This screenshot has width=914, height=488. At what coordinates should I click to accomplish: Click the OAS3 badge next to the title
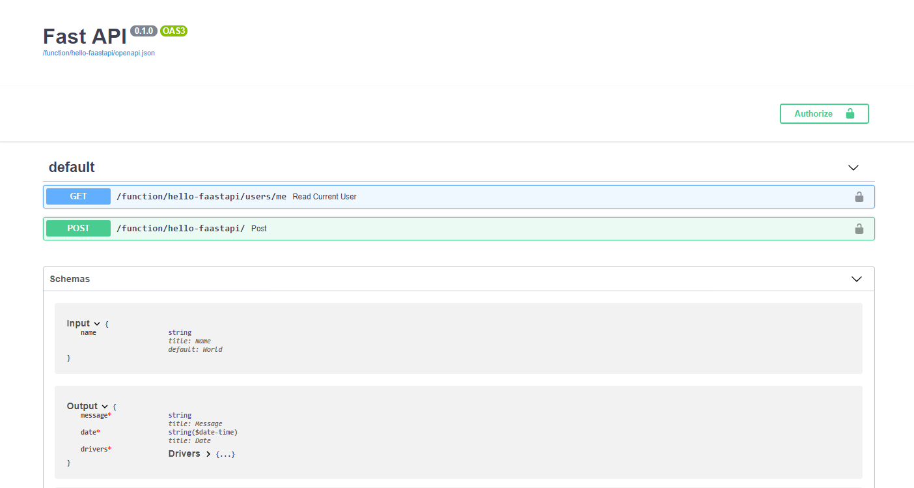173,31
